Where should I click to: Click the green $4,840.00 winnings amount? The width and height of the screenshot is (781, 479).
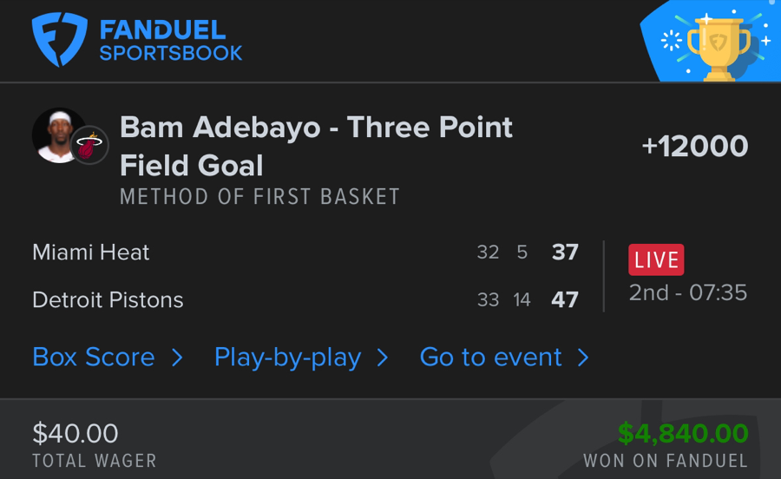(682, 432)
